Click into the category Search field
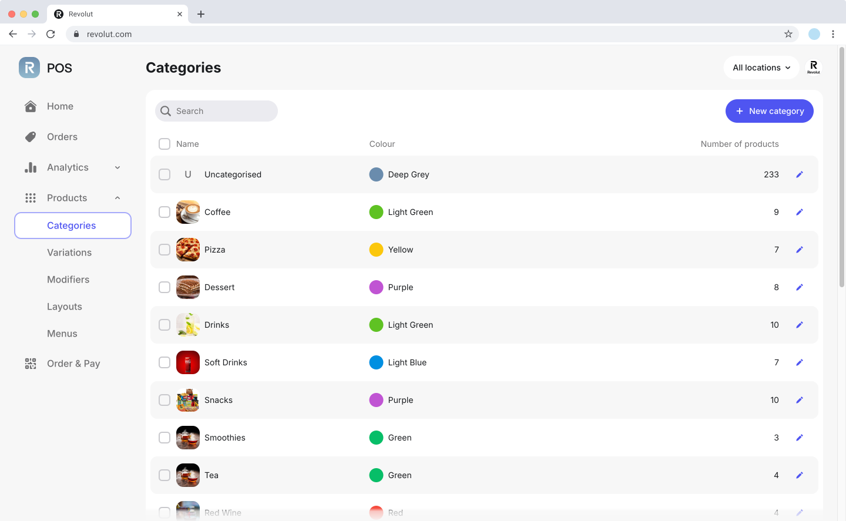 (223, 111)
